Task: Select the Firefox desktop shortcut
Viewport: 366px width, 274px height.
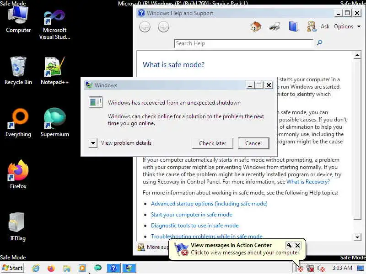Action: pyautogui.click(x=18, y=174)
